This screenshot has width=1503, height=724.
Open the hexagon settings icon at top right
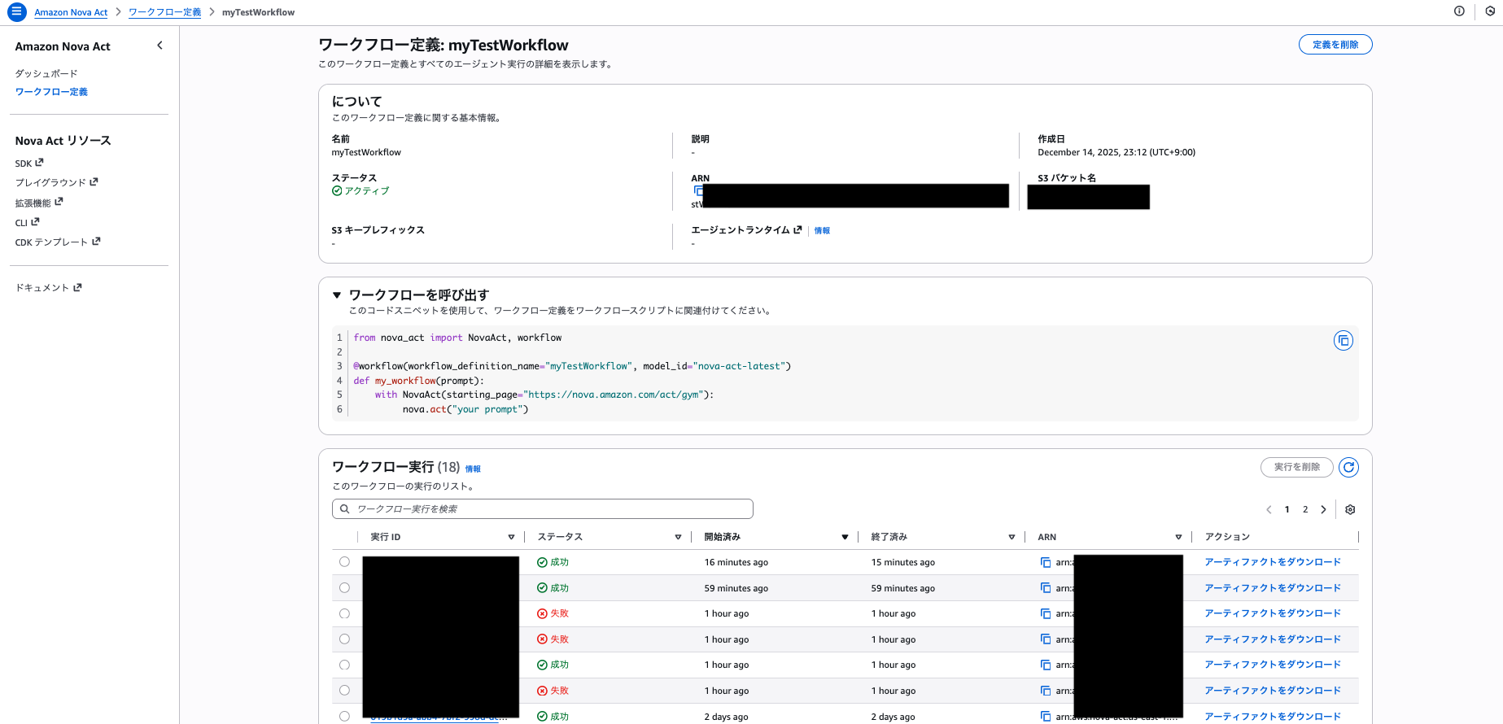coord(1490,11)
